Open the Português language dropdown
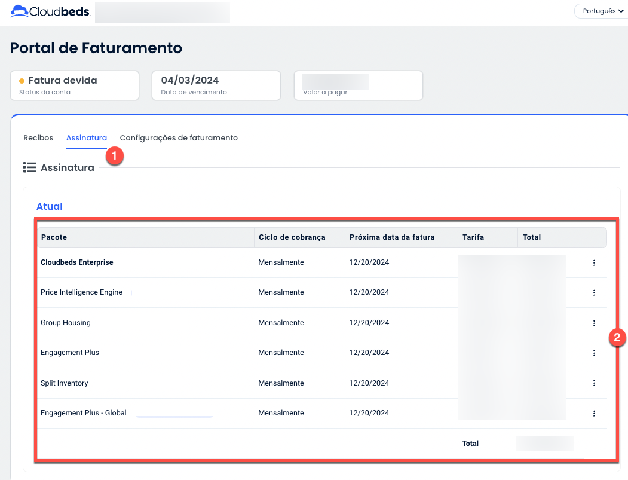Image resolution: width=628 pixels, height=480 pixels. (x=599, y=11)
